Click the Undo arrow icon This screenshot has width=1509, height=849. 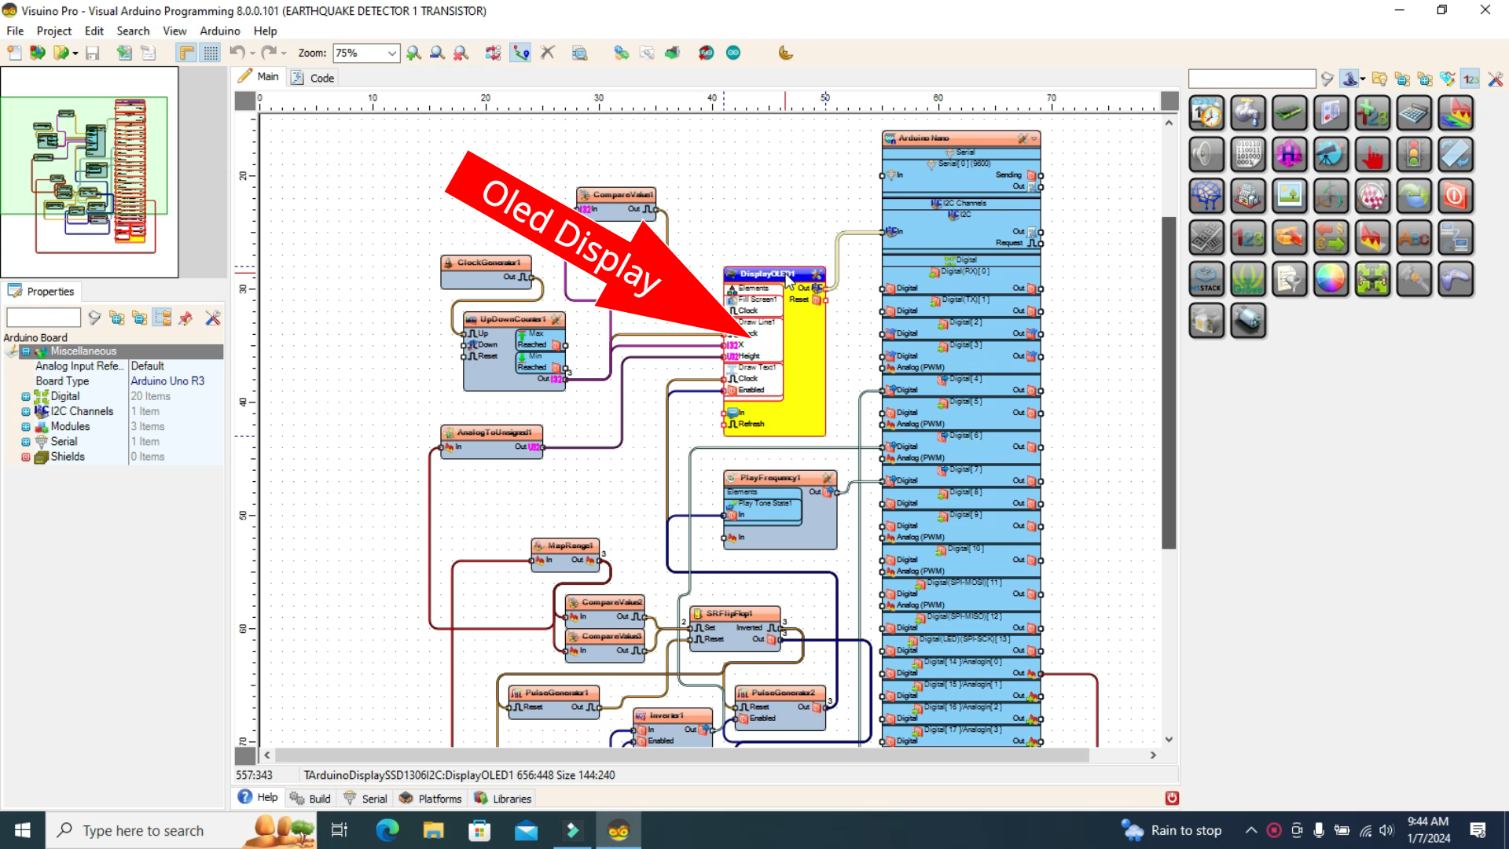237,53
